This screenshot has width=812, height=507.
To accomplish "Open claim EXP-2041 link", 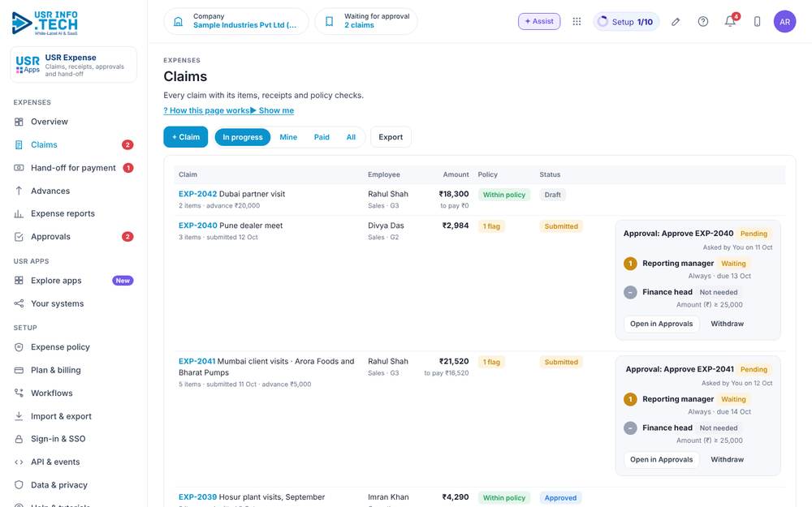I will [197, 361].
